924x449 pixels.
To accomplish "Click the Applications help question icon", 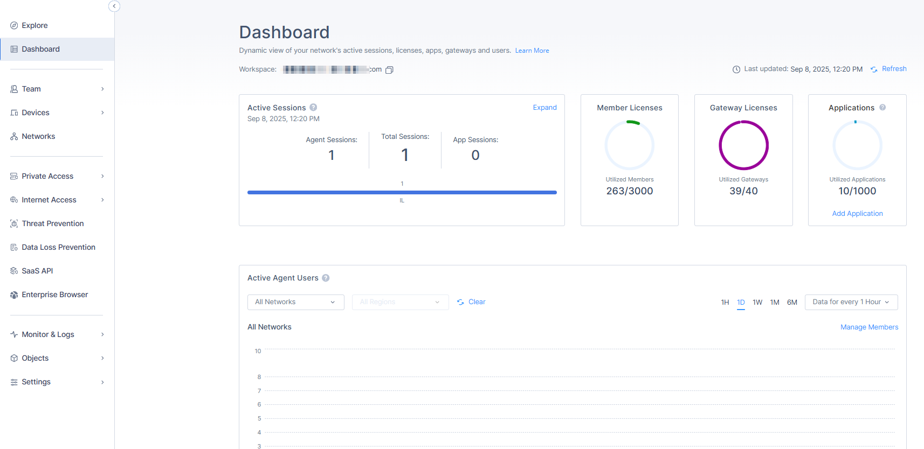I will [882, 107].
